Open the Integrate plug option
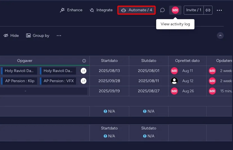The height and width of the screenshot is (150, 233). click(101, 10)
